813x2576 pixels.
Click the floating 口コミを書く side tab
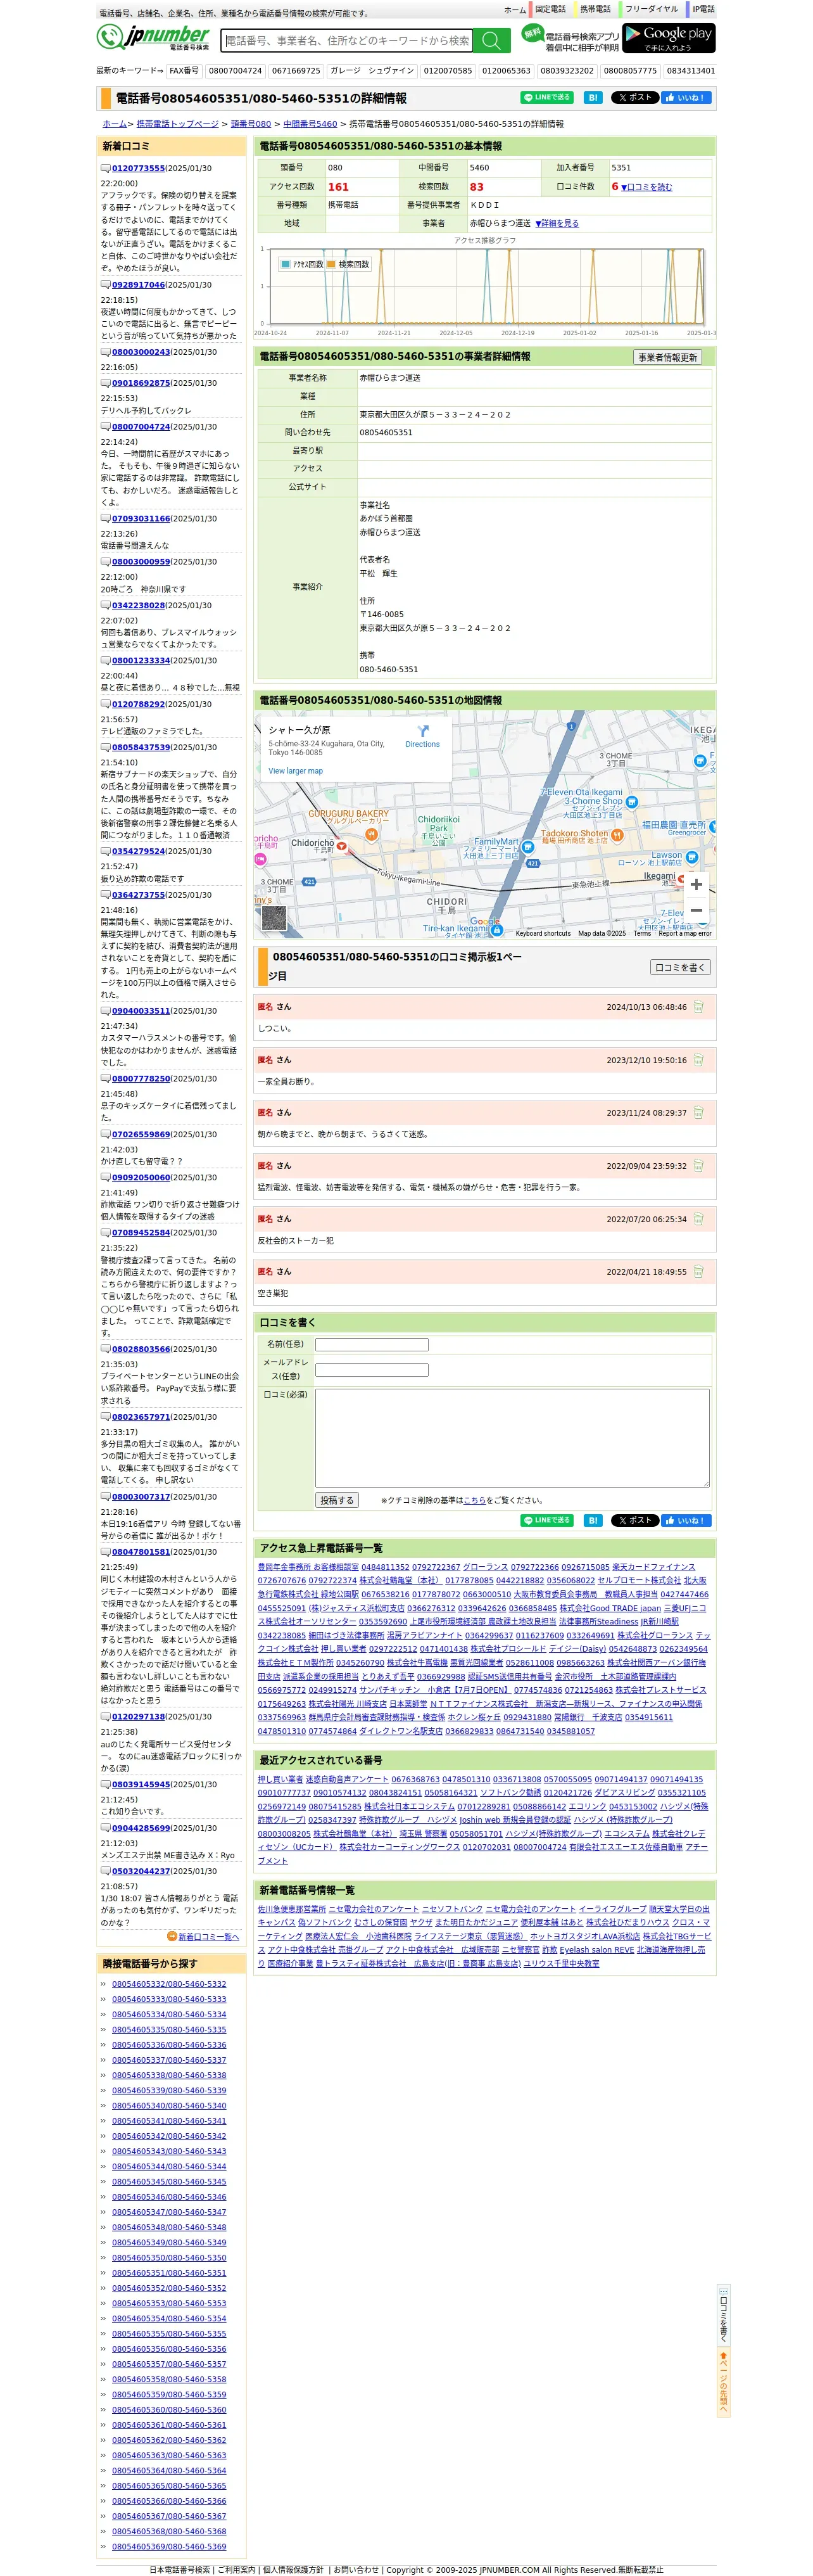[x=723, y=2315]
